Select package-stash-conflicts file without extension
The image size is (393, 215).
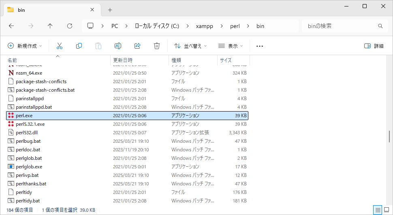127,81
